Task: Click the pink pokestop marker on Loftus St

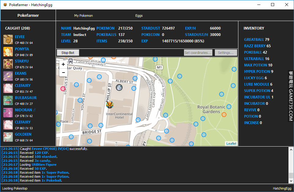Action: (63, 89)
